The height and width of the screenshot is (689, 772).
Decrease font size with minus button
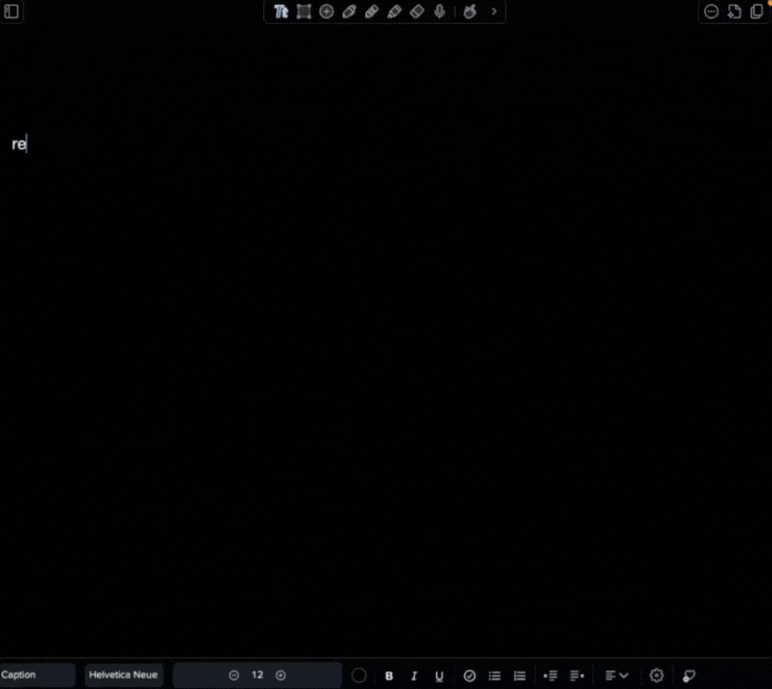(x=234, y=675)
